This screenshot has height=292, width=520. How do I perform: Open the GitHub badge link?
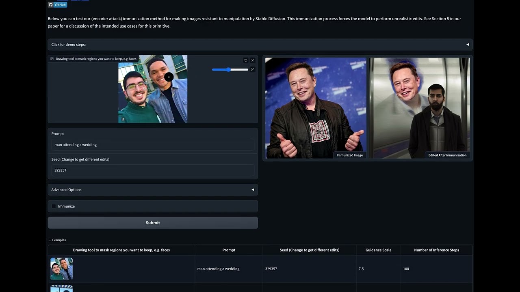(x=57, y=4)
